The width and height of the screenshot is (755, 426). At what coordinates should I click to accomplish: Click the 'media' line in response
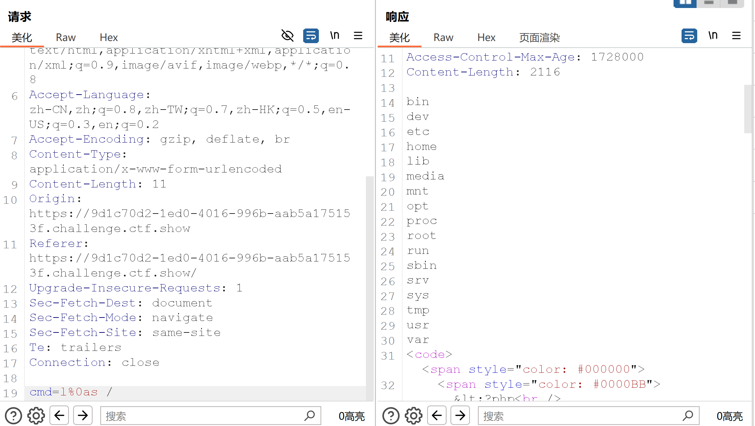click(425, 176)
